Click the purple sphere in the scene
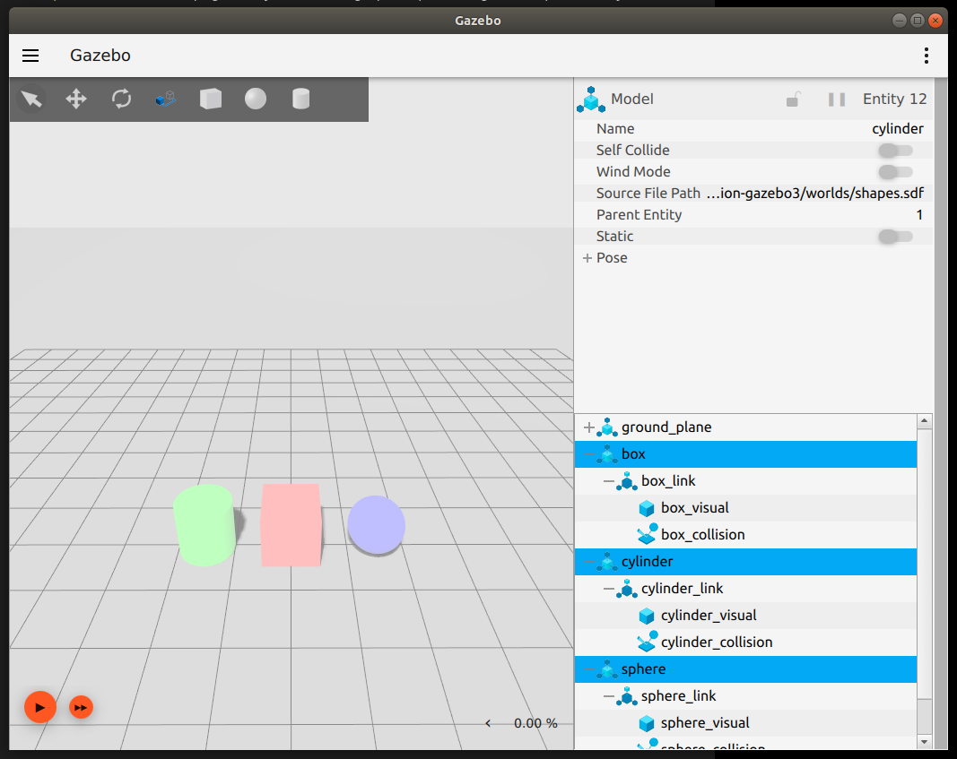 [377, 524]
